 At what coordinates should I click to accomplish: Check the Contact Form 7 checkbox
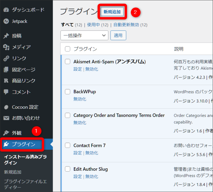(68, 145)
